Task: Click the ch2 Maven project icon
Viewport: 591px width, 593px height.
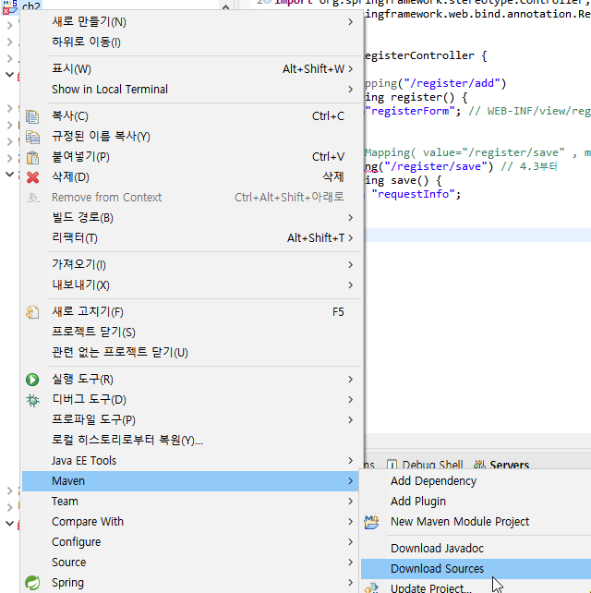Action: coord(10,6)
